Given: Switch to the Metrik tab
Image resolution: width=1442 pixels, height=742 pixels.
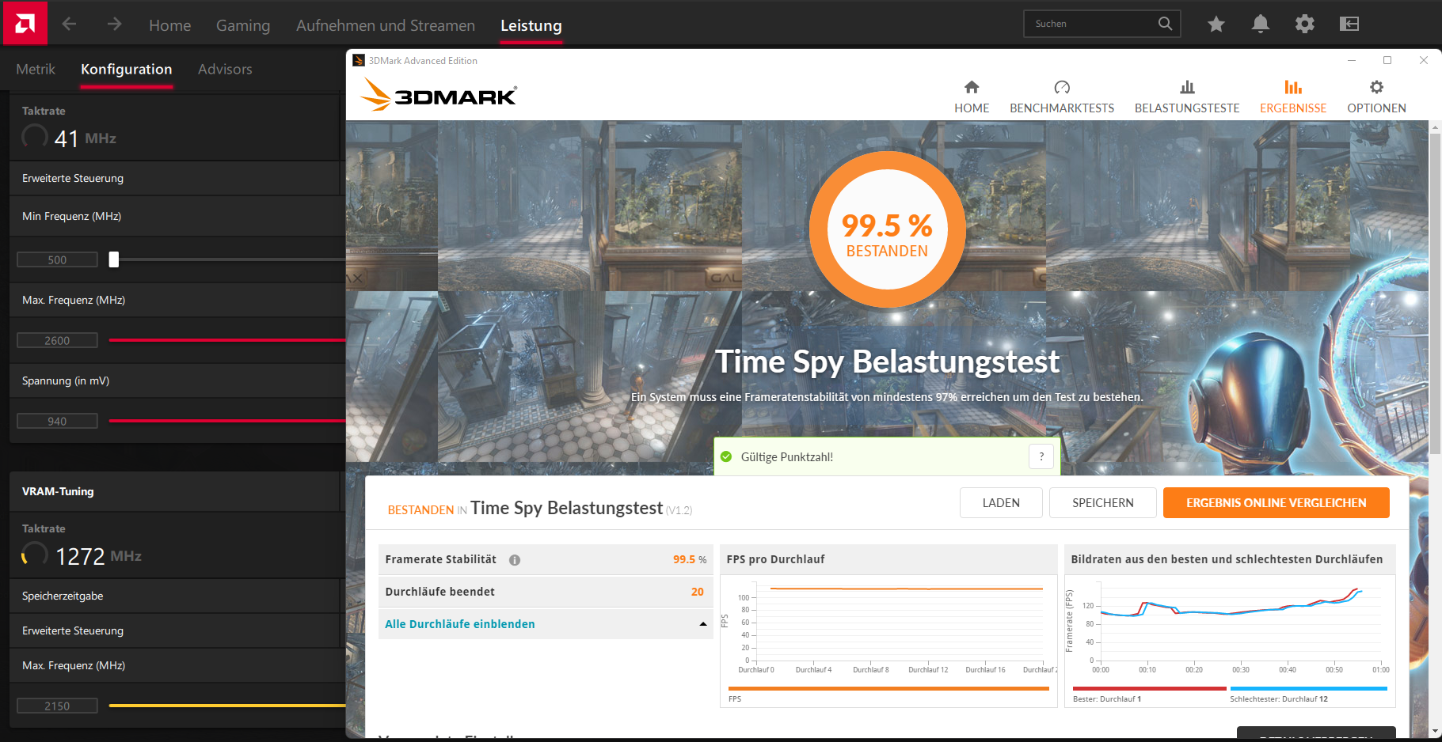Looking at the screenshot, I should point(35,70).
